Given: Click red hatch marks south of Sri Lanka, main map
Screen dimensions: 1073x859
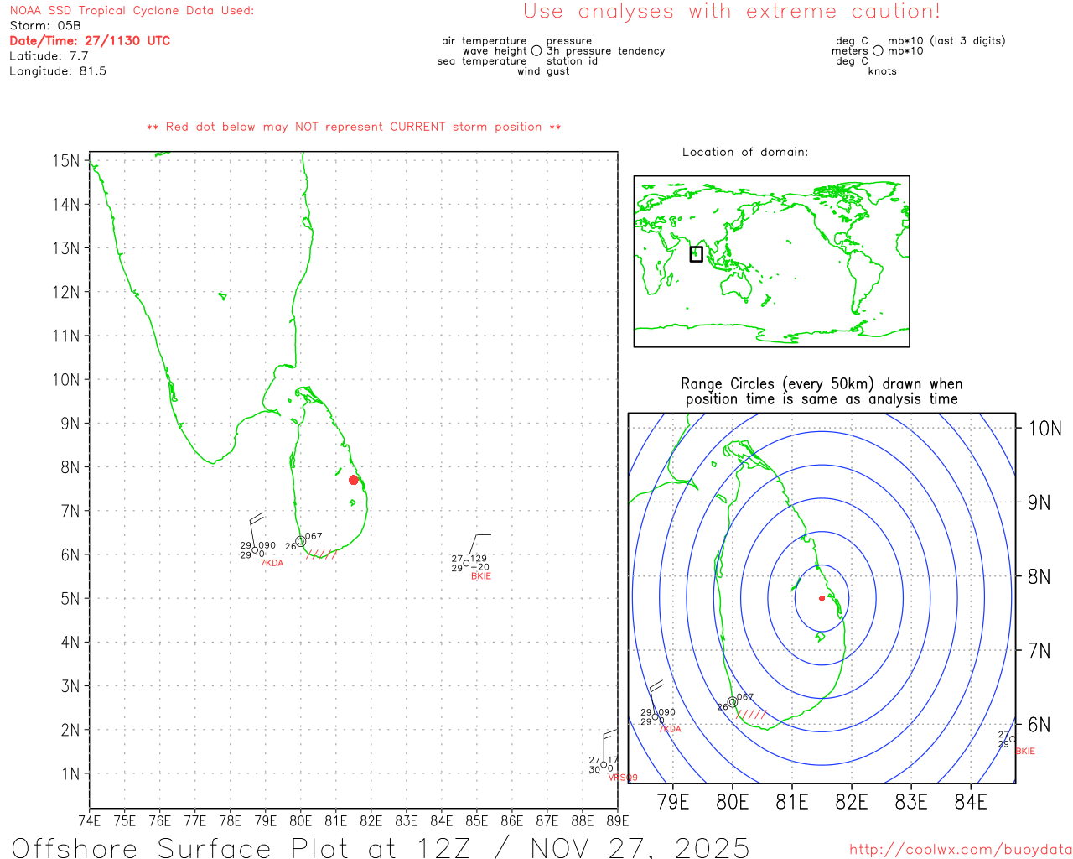Looking at the screenshot, I should tap(322, 554).
